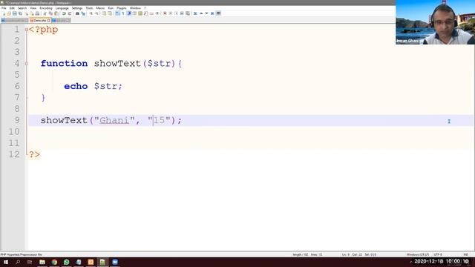Close the Demo.php tab with its X
Image resolution: width=475 pixels, height=267 pixels.
click(x=49, y=20)
